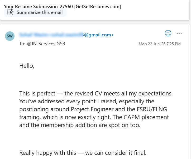
Task: Click the "Hello," greeting line
Action: [27, 66]
